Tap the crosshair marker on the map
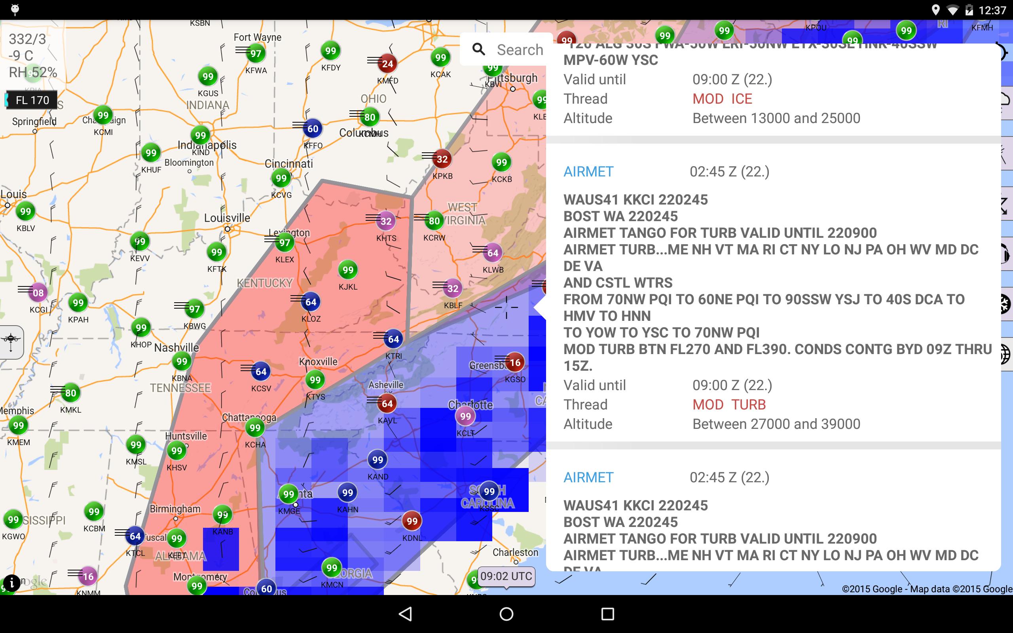Viewport: 1013px width, 633px height. click(506, 307)
